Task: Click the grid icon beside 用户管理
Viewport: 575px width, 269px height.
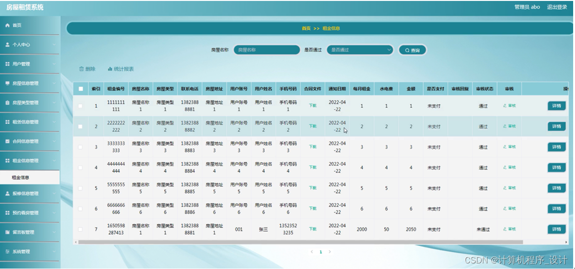Action: 7,64
